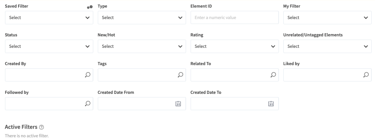Open the Saved Filter dropdown
This screenshot has height=140, width=375.
pos(49,18)
